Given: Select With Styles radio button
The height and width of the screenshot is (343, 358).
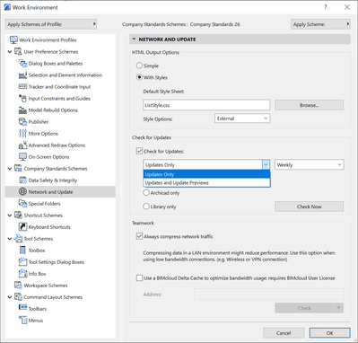Looking at the screenshot, I should coord(139,77).
